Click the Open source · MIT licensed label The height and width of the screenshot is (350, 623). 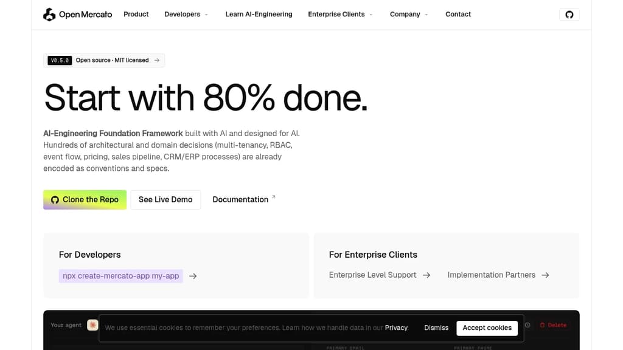112,60
